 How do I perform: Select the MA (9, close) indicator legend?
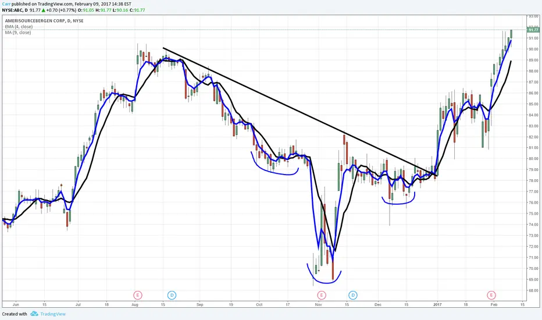(17, 33)
